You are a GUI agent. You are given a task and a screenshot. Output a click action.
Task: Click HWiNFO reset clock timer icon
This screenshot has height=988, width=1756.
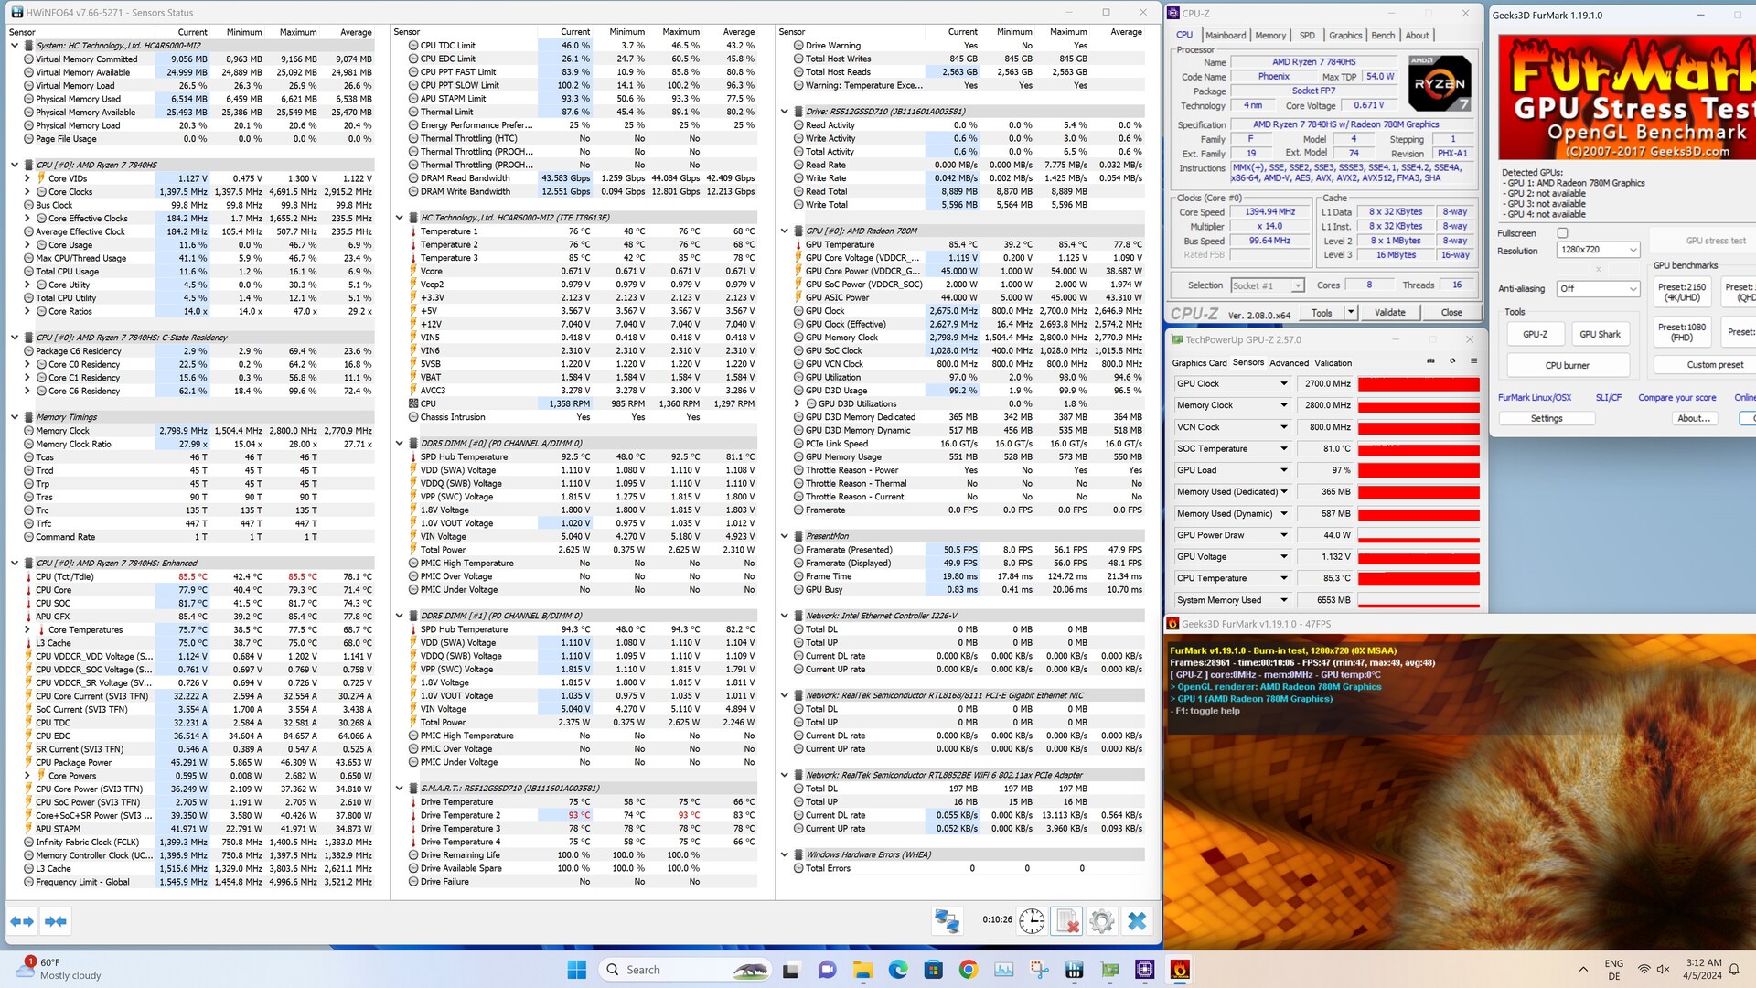click(1032, 921)
